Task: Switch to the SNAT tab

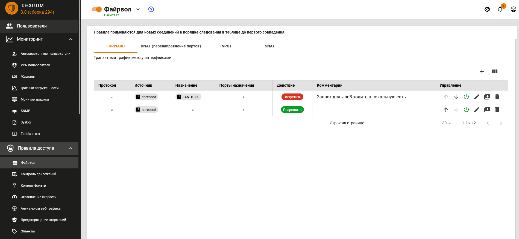Action: click(x=270, y=46)
